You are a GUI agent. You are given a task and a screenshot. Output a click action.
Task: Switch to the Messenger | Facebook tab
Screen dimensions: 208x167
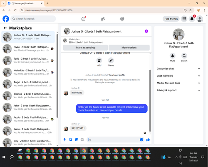click(x=25, y=3)
